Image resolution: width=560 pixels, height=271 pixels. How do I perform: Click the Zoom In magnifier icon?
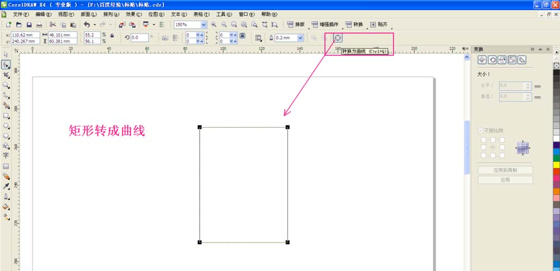pos(214,25)
